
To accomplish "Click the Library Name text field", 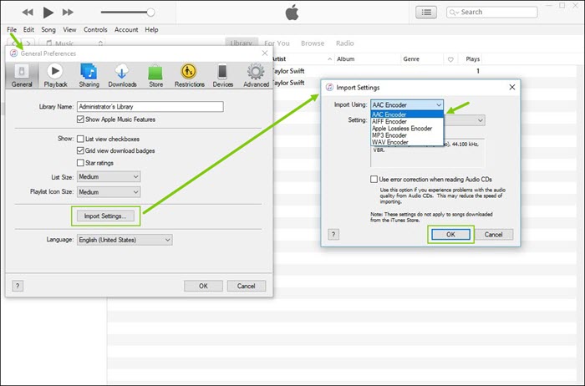I will [150, 107].
